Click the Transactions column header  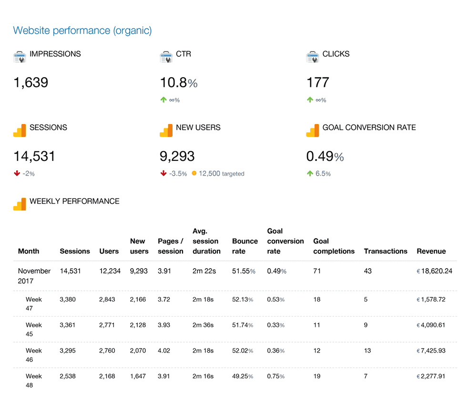click(385, 251)
